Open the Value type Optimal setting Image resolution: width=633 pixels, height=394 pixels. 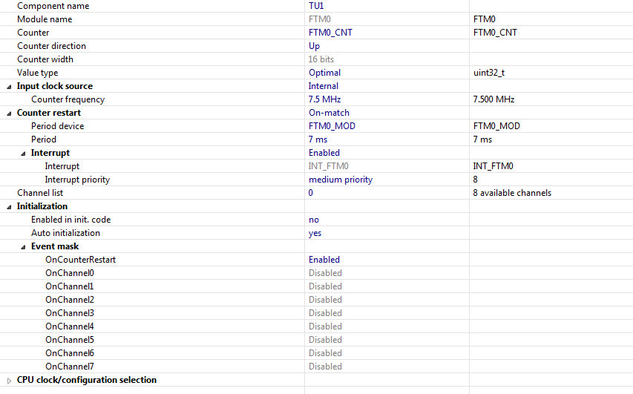[324, 73]
